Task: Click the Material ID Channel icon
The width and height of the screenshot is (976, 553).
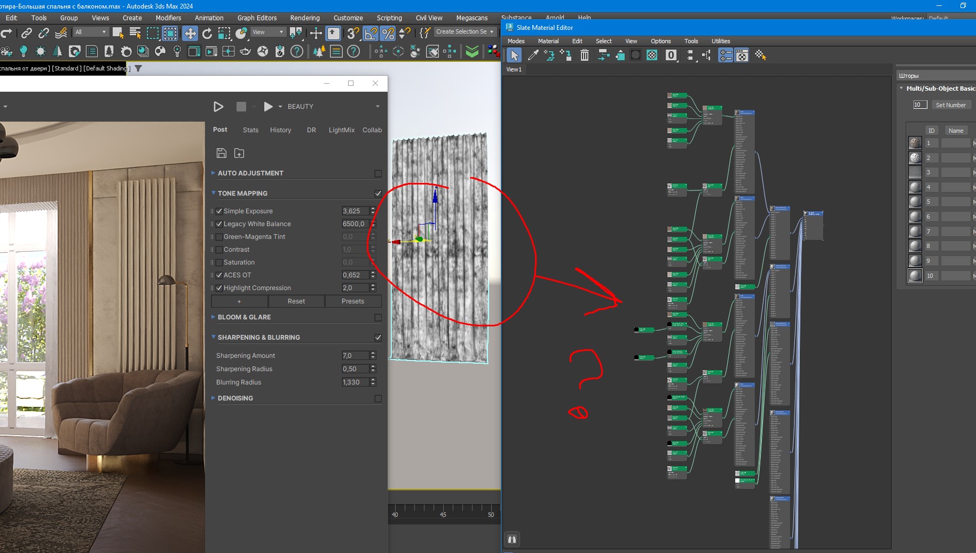Action: [x=671, y=55]
